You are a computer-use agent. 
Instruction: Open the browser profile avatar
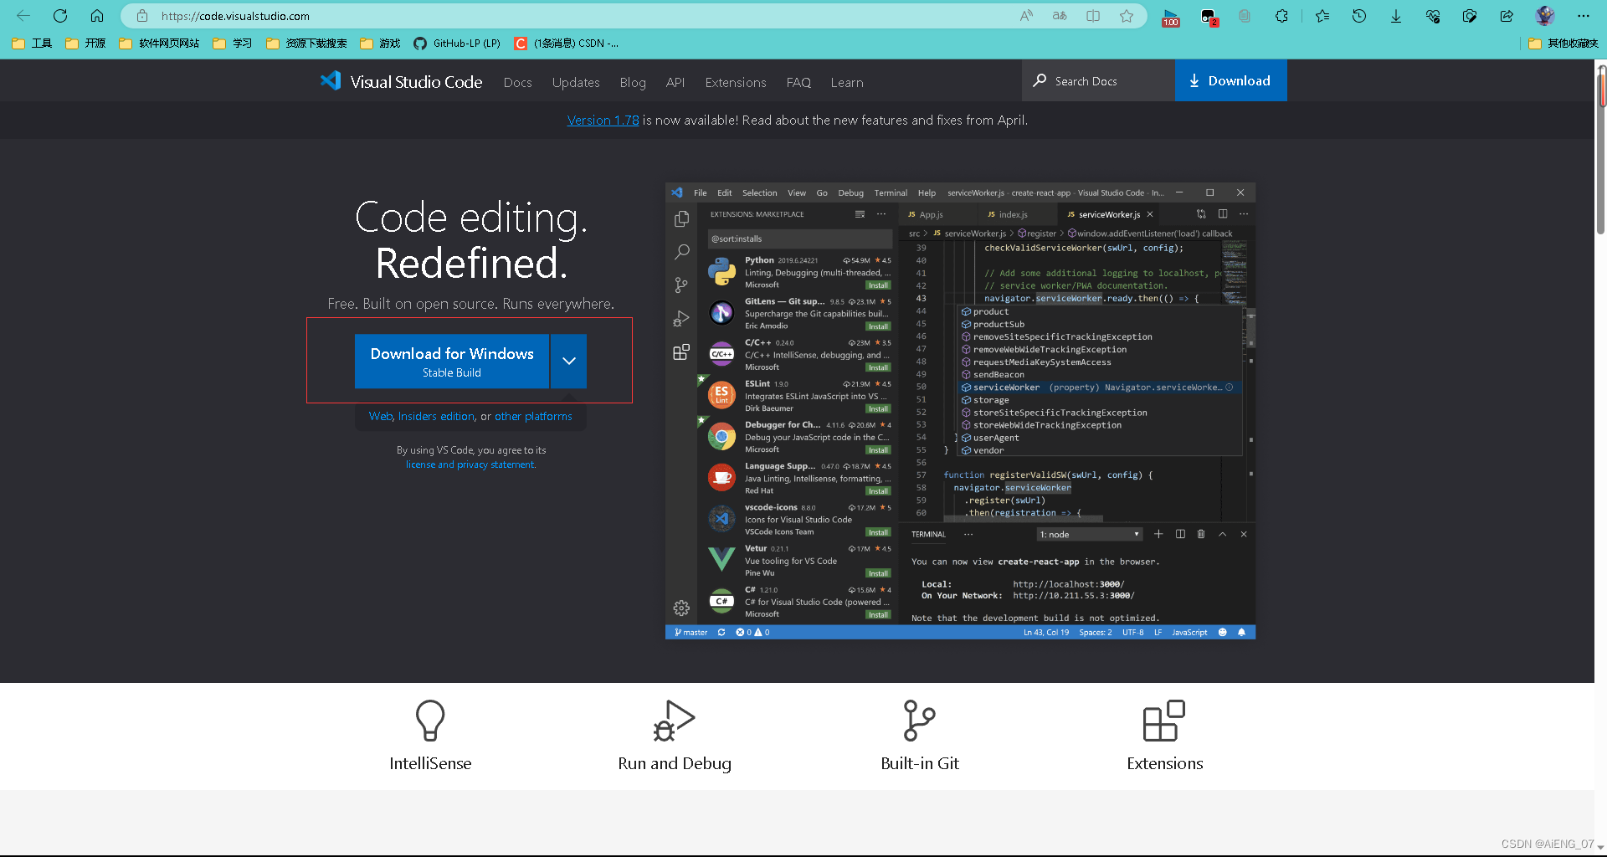(x=1545, y=16)
